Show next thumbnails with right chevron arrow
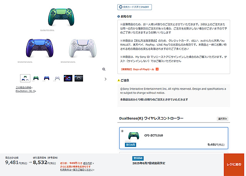The height and width of the screenshot is (176, 246). coord(105,79)
